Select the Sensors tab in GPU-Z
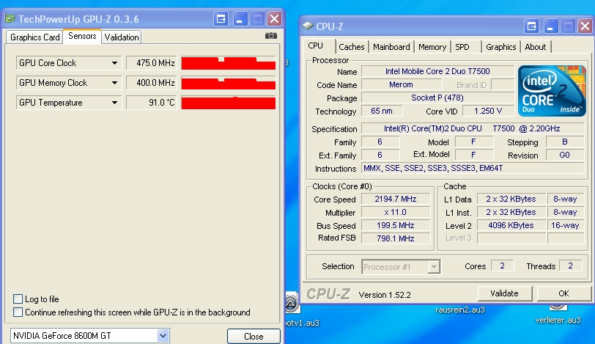 (82, 36)
